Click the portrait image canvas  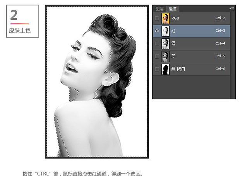[97, 82]
